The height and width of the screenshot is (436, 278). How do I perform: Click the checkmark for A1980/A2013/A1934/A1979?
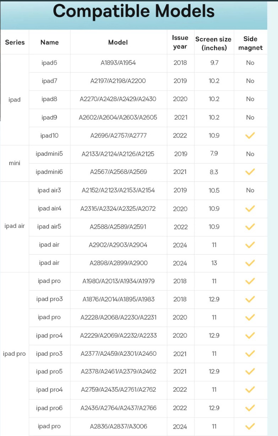[250, 281]
